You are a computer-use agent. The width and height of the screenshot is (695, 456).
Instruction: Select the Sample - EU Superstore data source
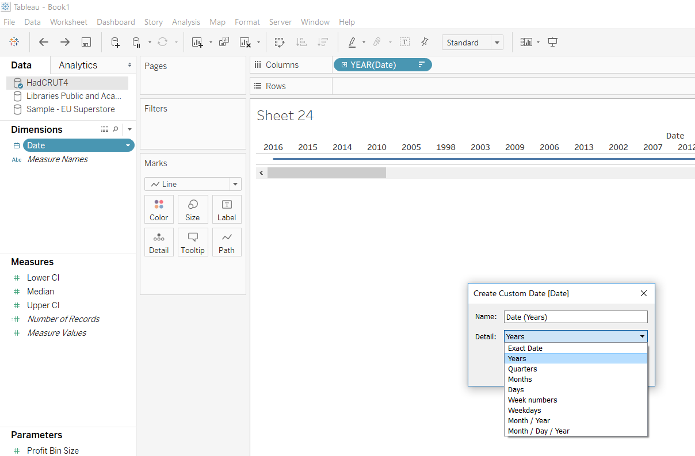coord(70,109)
